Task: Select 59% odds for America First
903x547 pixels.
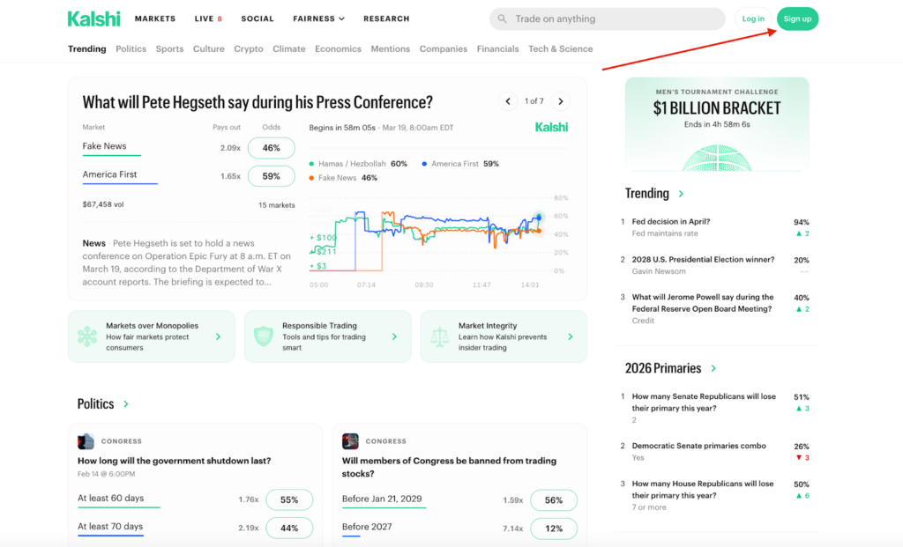Action: point(271,176)
